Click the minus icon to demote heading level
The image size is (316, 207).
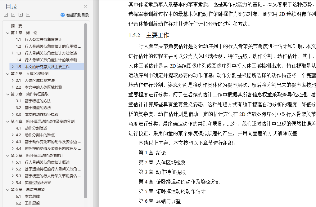(28, 15)
